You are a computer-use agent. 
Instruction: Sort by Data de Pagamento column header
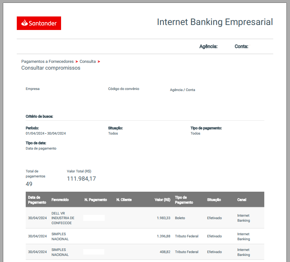pos(37,200)
